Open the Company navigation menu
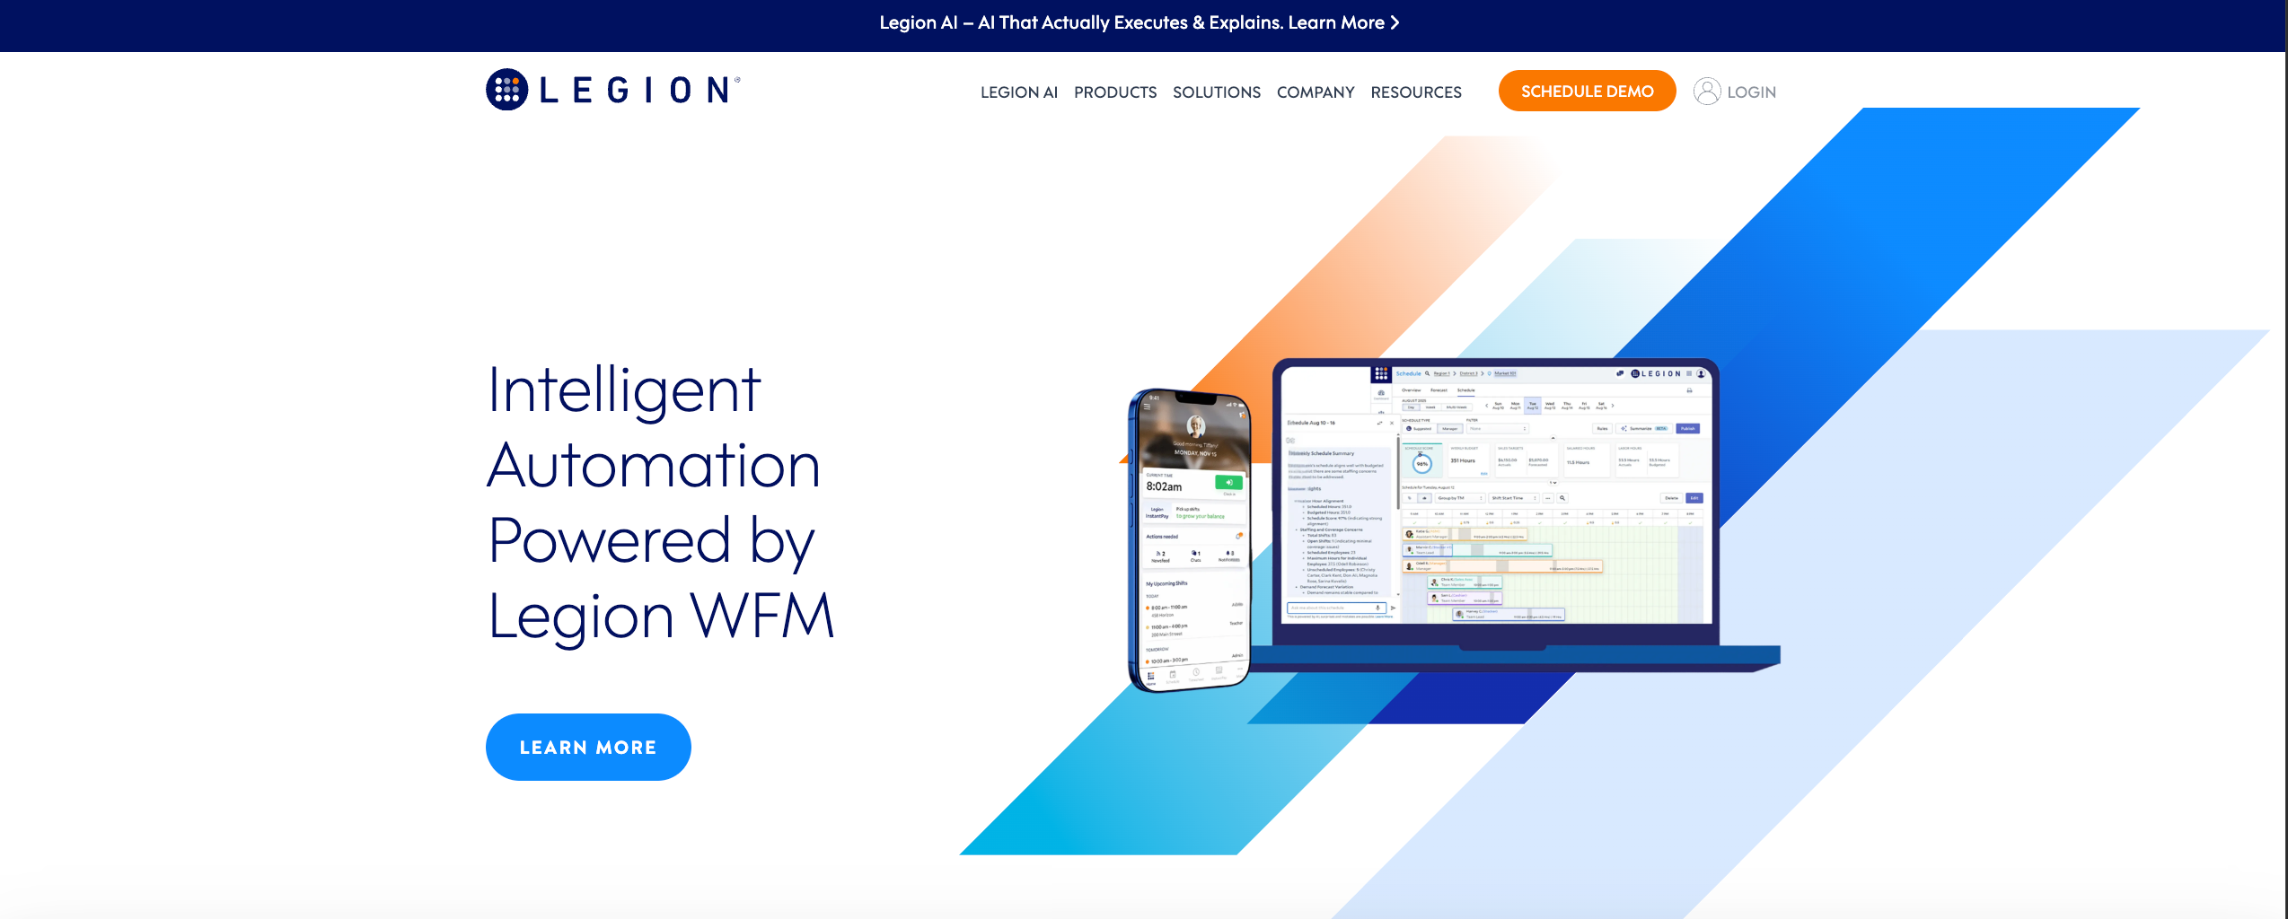Image resolution: width=2288 pixels, height=919 pixels. point(1316,92)
